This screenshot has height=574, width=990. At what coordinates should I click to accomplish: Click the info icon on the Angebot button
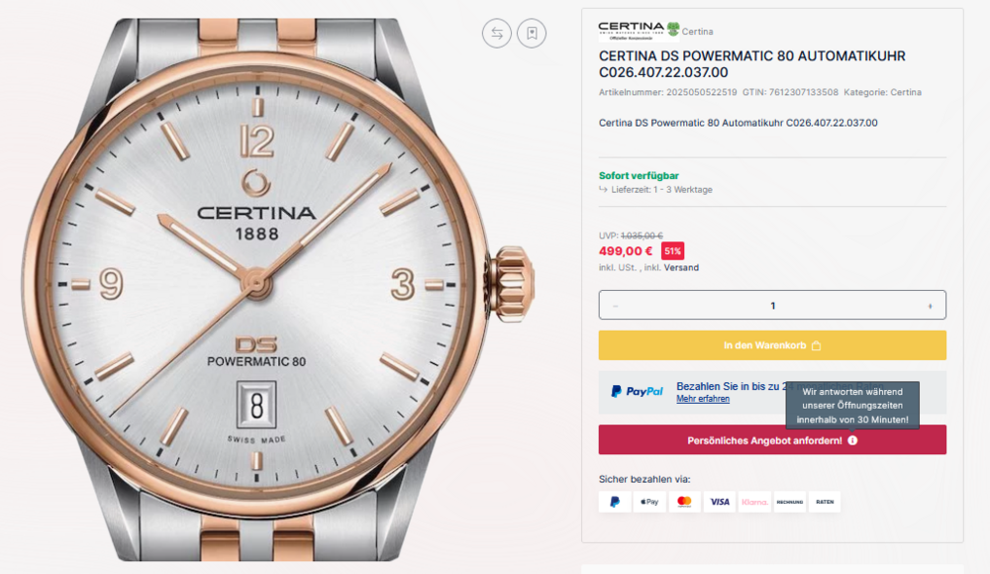point(851,439)
